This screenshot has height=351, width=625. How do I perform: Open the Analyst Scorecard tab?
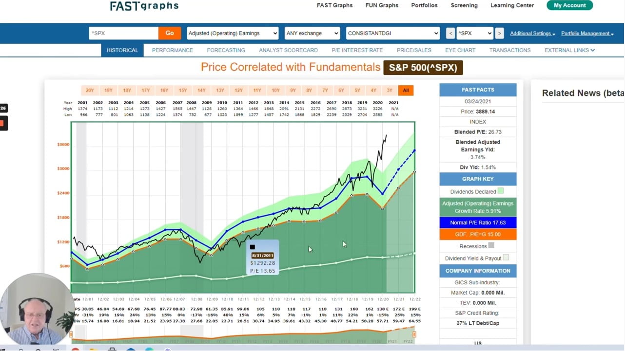288,50
